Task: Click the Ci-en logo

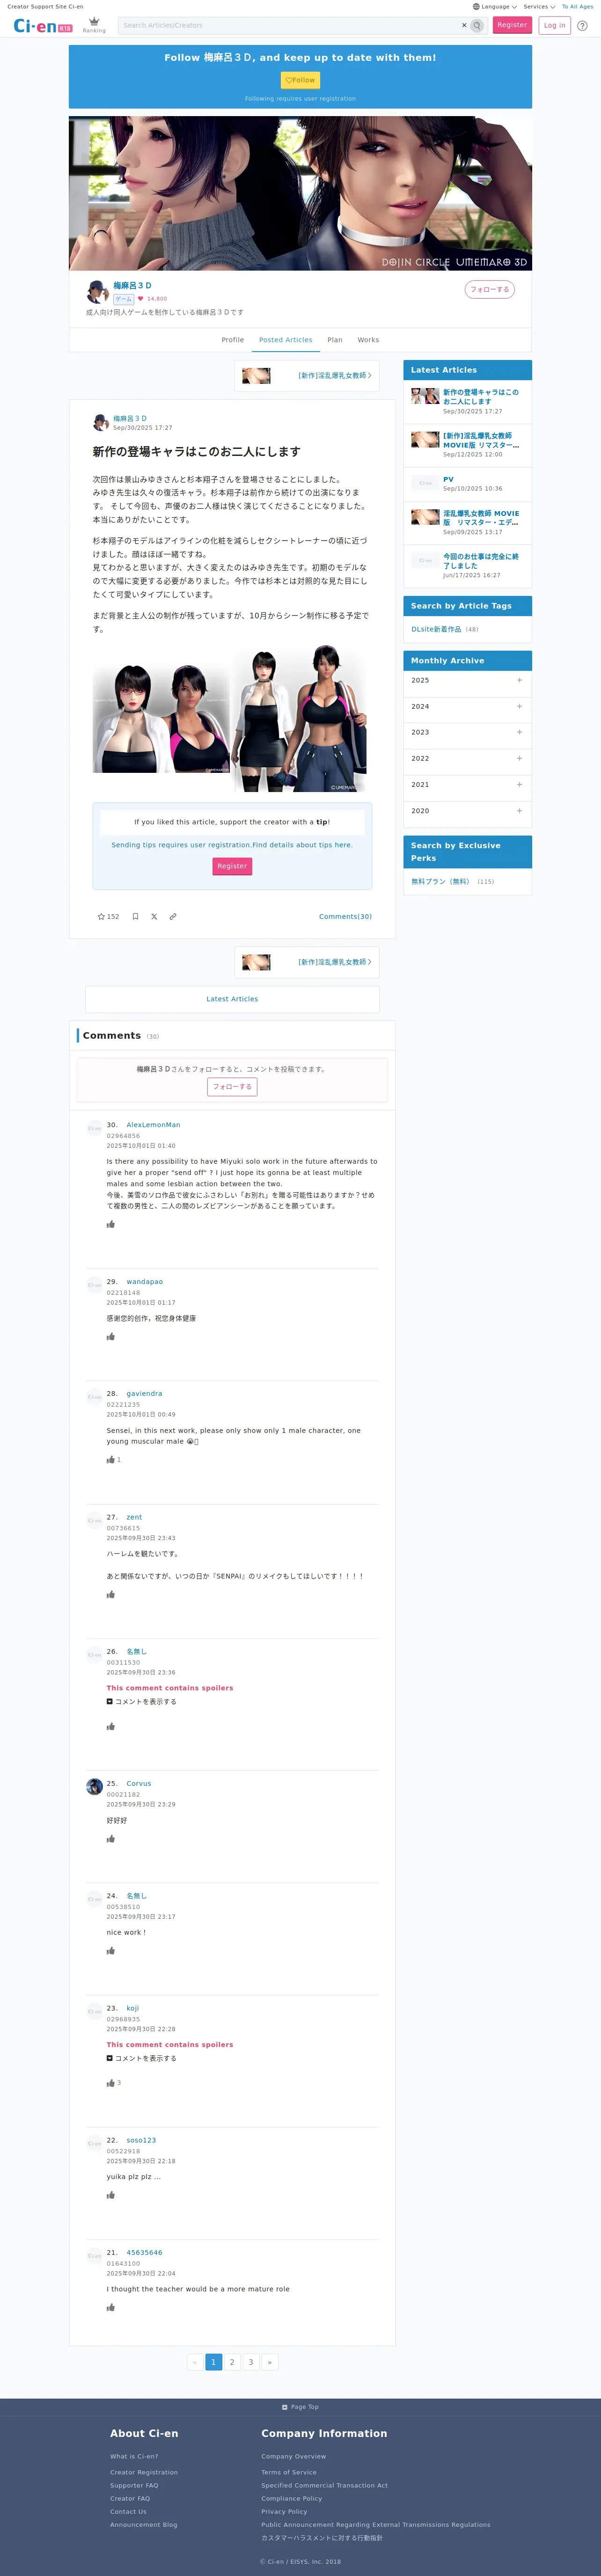Action: tap(43, 26)
